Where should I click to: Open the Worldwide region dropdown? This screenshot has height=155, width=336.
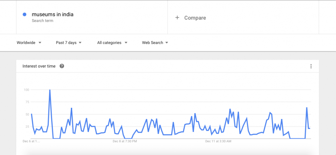[29, 43]
